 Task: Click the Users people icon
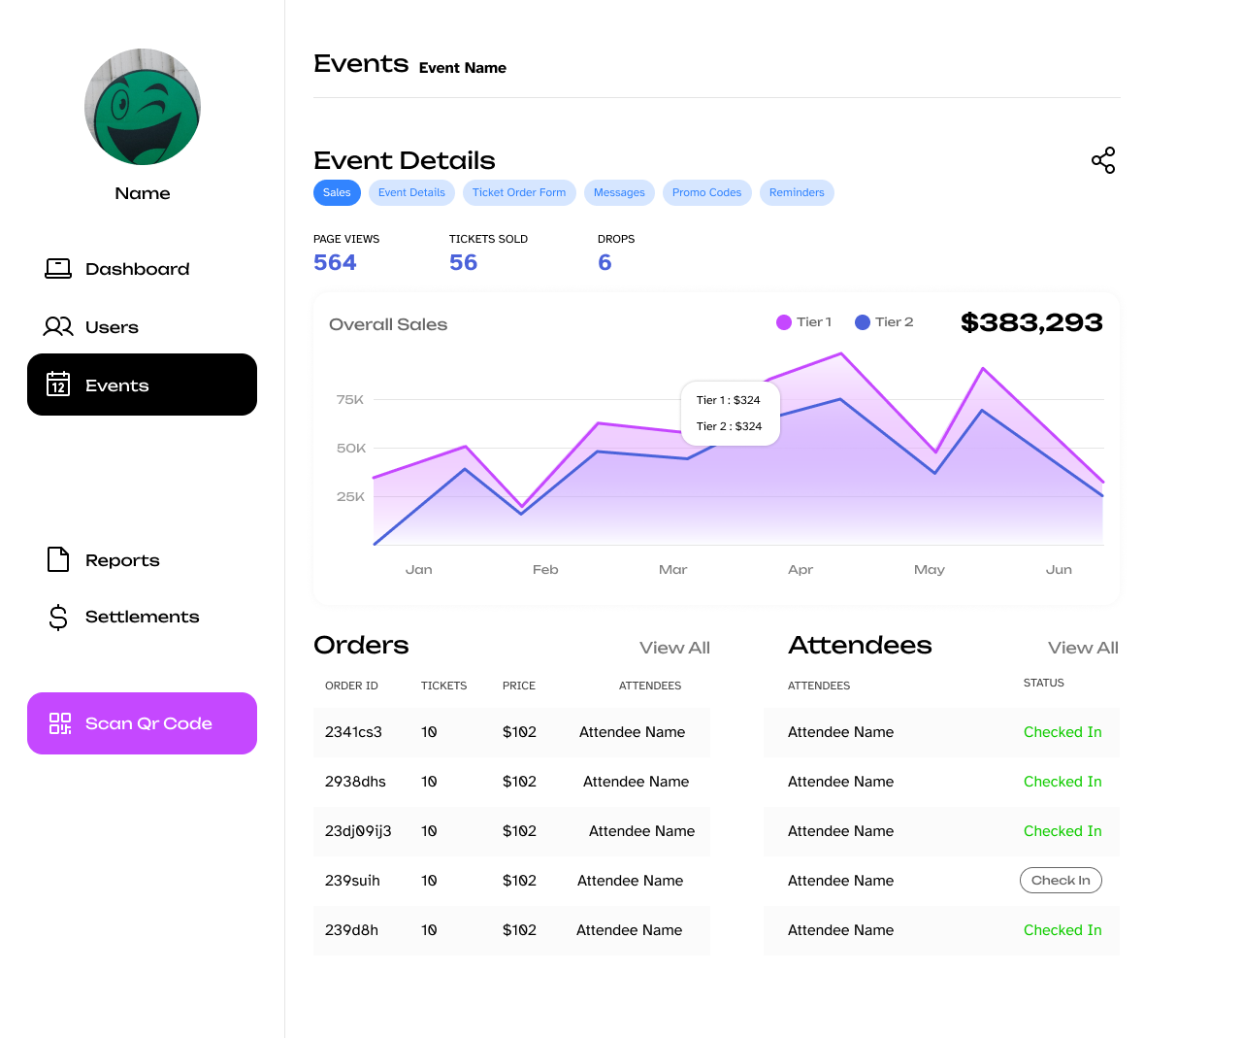pyautogui.click(x=58, y=327)
